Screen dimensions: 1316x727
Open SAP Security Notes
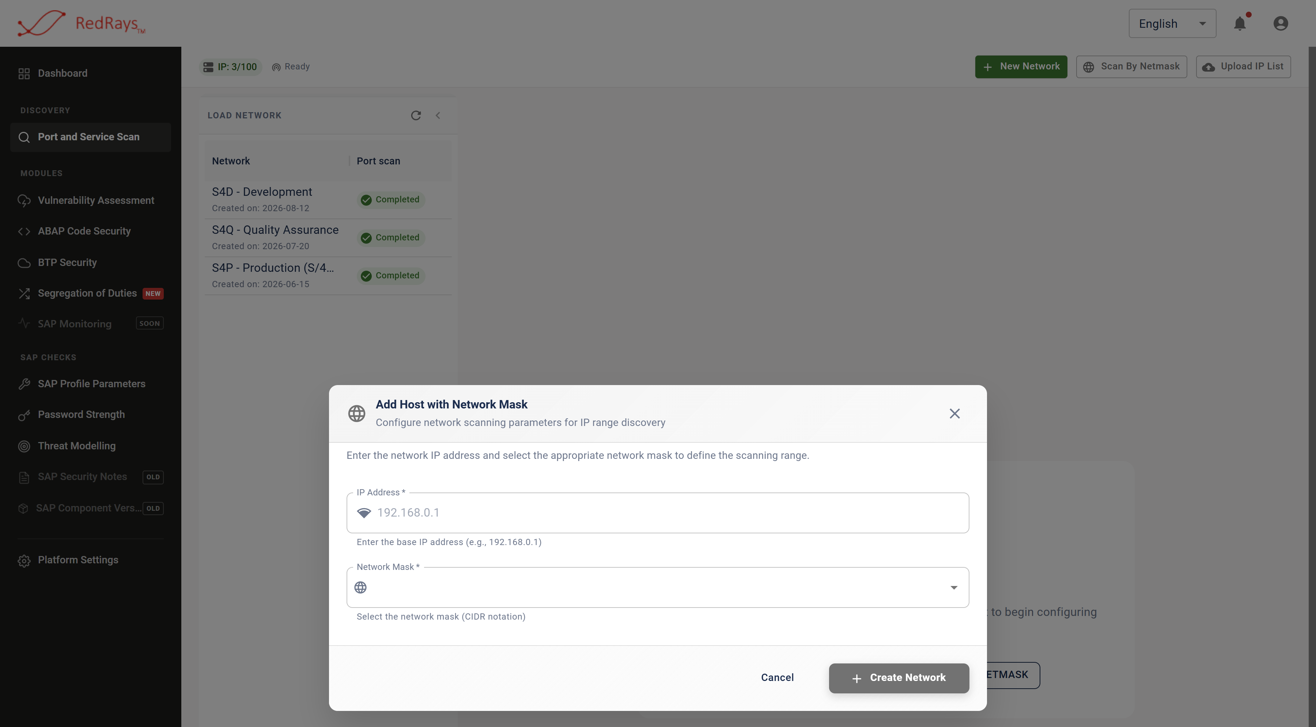[91, 477]
